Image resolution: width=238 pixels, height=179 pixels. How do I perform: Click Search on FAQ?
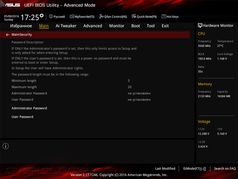click(225, 169)
